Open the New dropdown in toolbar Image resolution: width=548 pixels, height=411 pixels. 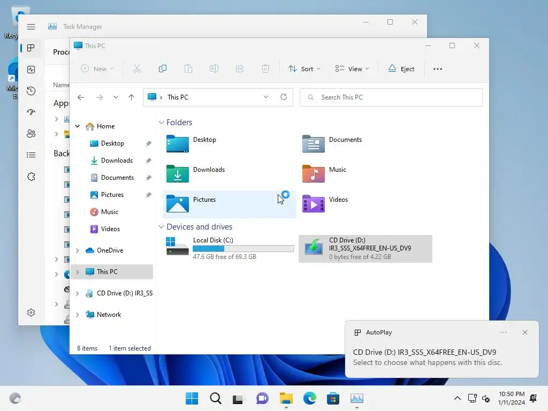(x=97, y=69)
